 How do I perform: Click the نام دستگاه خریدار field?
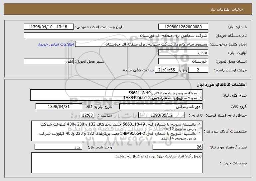(x=116, y=35)
